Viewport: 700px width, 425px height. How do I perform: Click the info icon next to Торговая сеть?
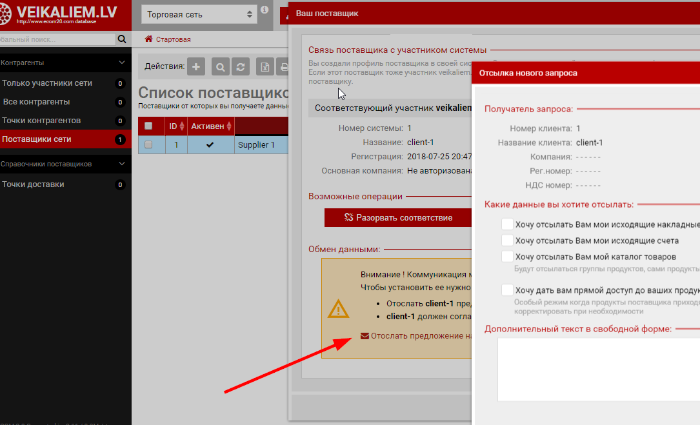point(265,10)
